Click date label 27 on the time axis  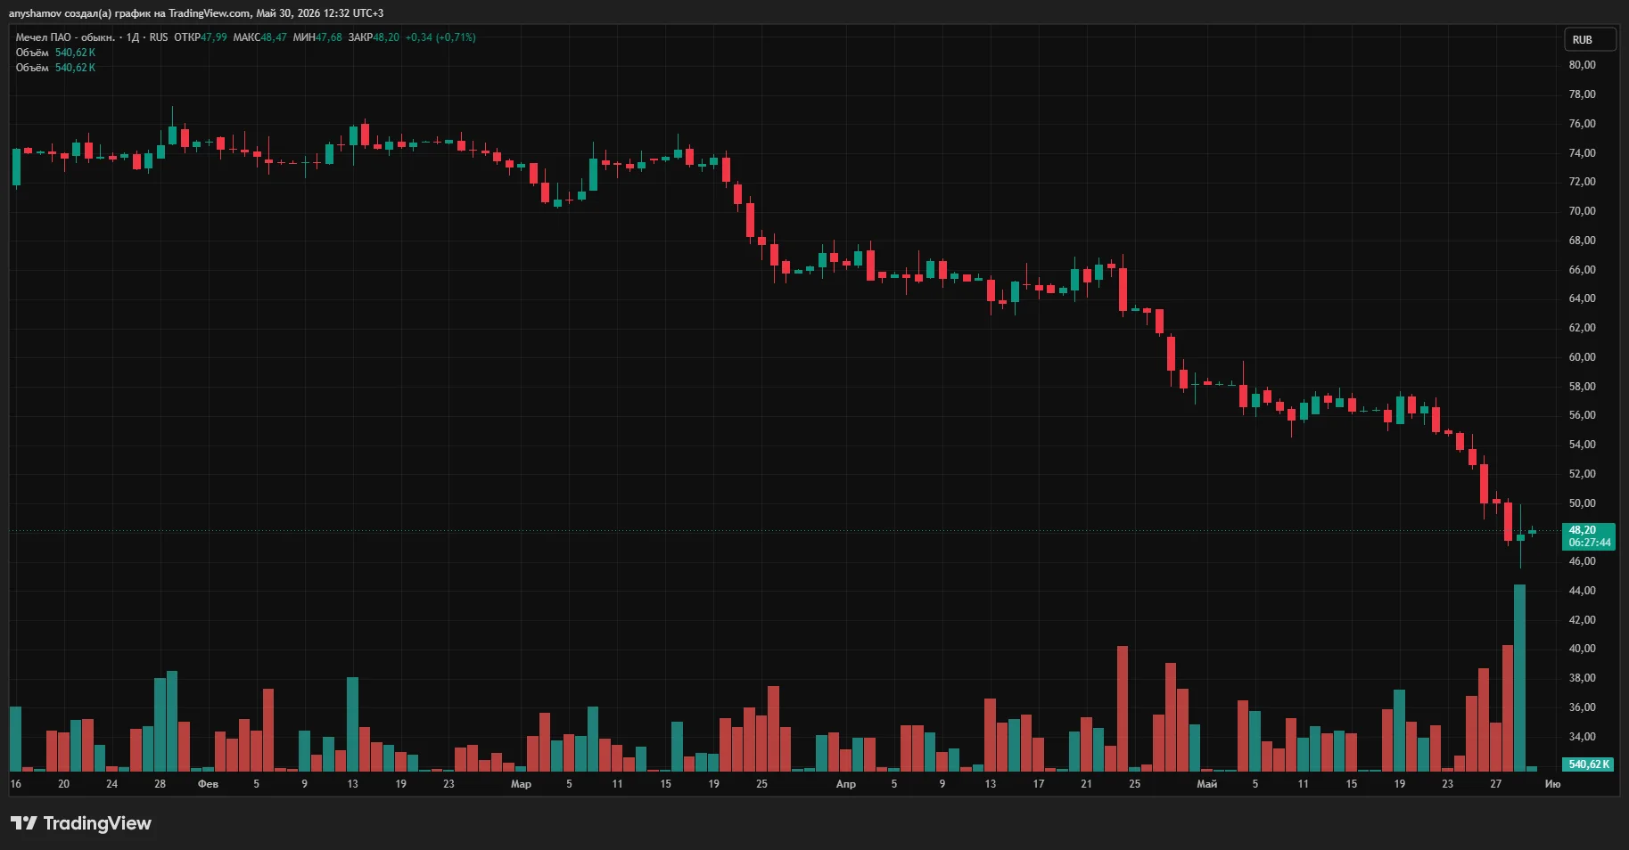(1495, 784)
